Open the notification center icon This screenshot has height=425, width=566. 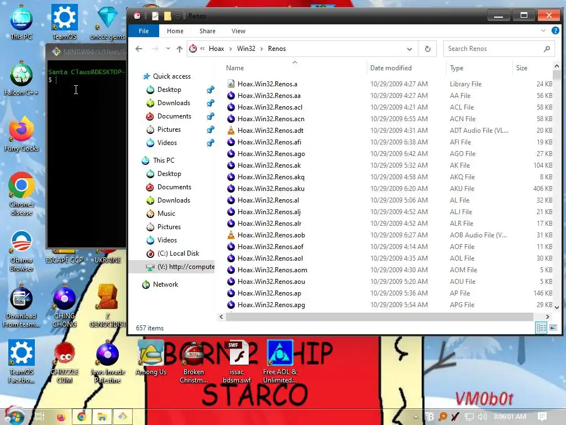(542, 417)
